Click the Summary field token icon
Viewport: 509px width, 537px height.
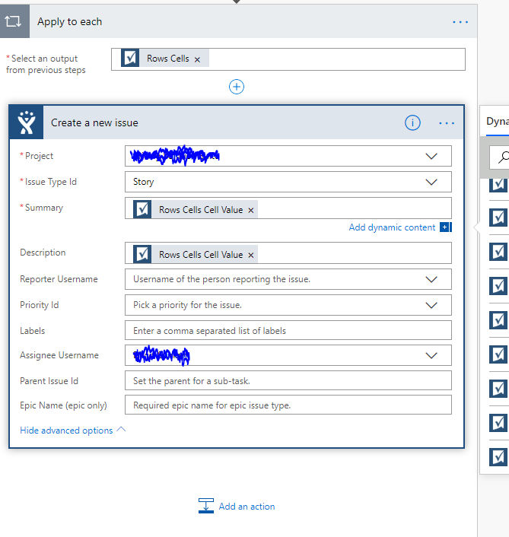[142, 209]
